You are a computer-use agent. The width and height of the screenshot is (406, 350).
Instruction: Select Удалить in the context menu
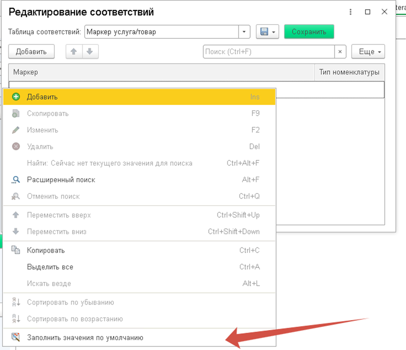pos(139,146)
